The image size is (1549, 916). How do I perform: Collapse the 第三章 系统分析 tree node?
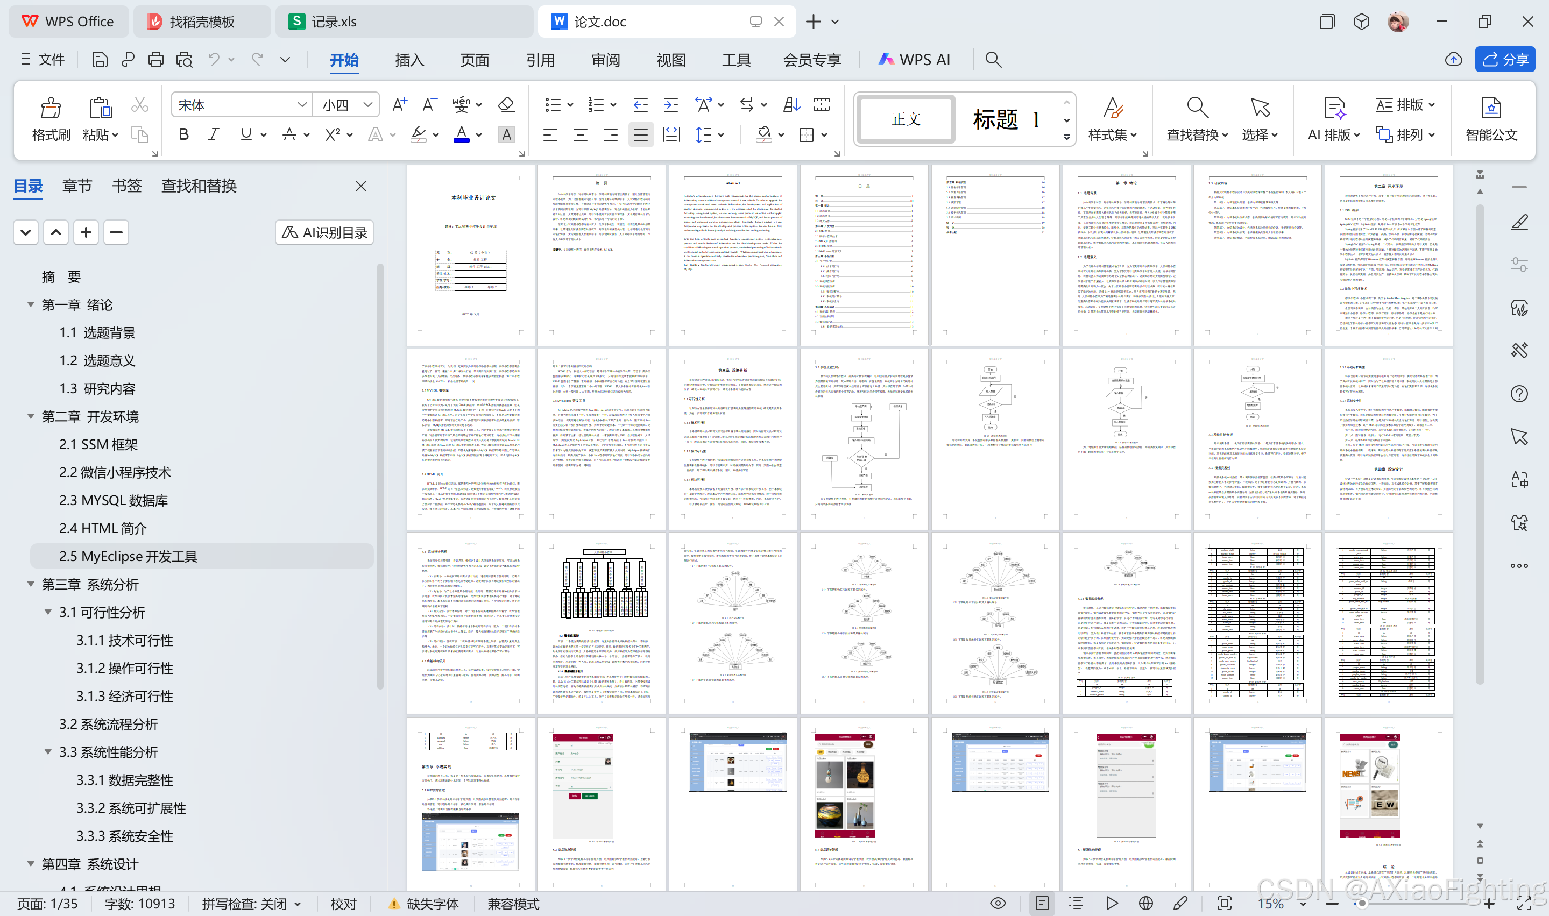[31, 584]
